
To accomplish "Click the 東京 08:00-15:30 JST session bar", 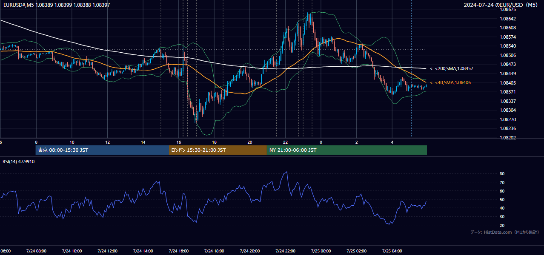I will click(x=102, y=150).
